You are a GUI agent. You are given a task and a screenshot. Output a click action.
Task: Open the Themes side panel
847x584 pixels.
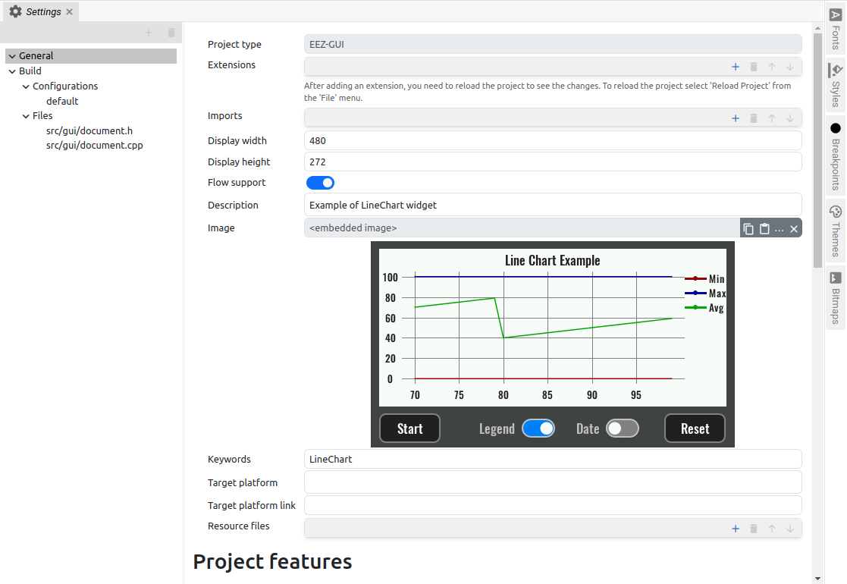tap(836, 231)
